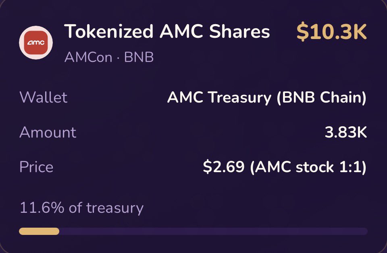
Task: Click the unfilled purple progress bar track
Action: pos(213,231)
